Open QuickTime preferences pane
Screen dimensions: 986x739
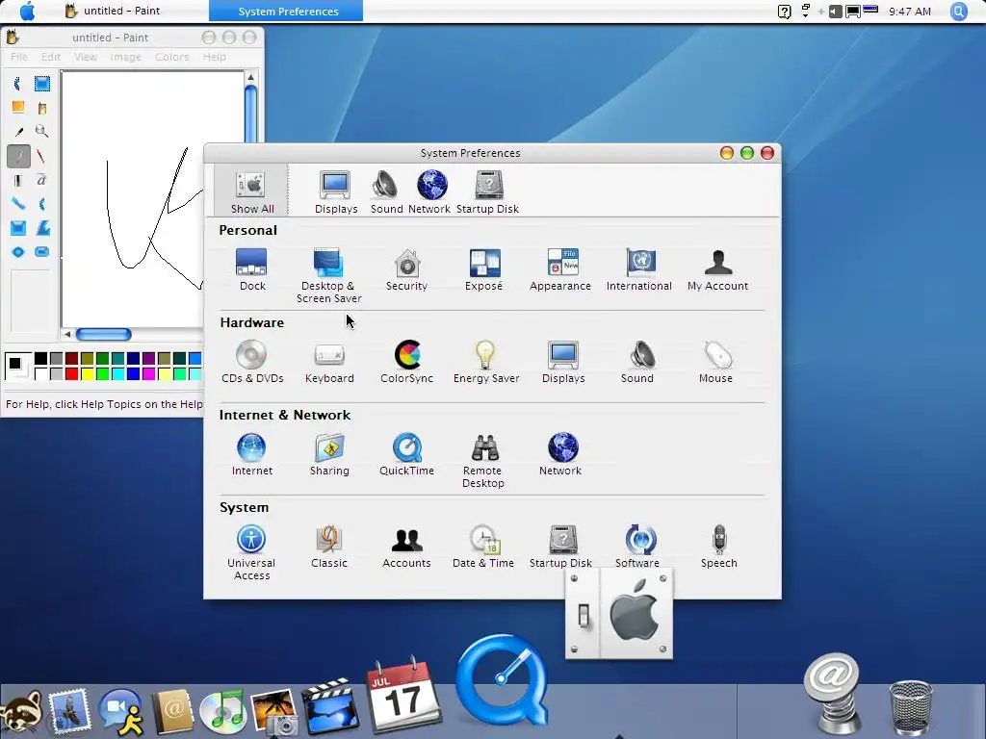[x=407, y=454]
